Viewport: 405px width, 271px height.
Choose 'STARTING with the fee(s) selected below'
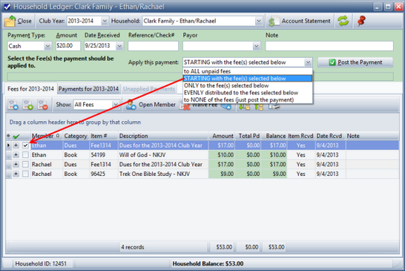[x=248, y=79]
